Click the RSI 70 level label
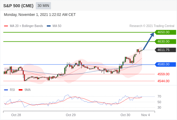 coord(159,96)
